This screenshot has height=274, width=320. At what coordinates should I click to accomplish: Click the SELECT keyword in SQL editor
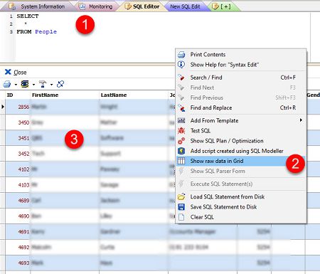click(x=28, y=16)
